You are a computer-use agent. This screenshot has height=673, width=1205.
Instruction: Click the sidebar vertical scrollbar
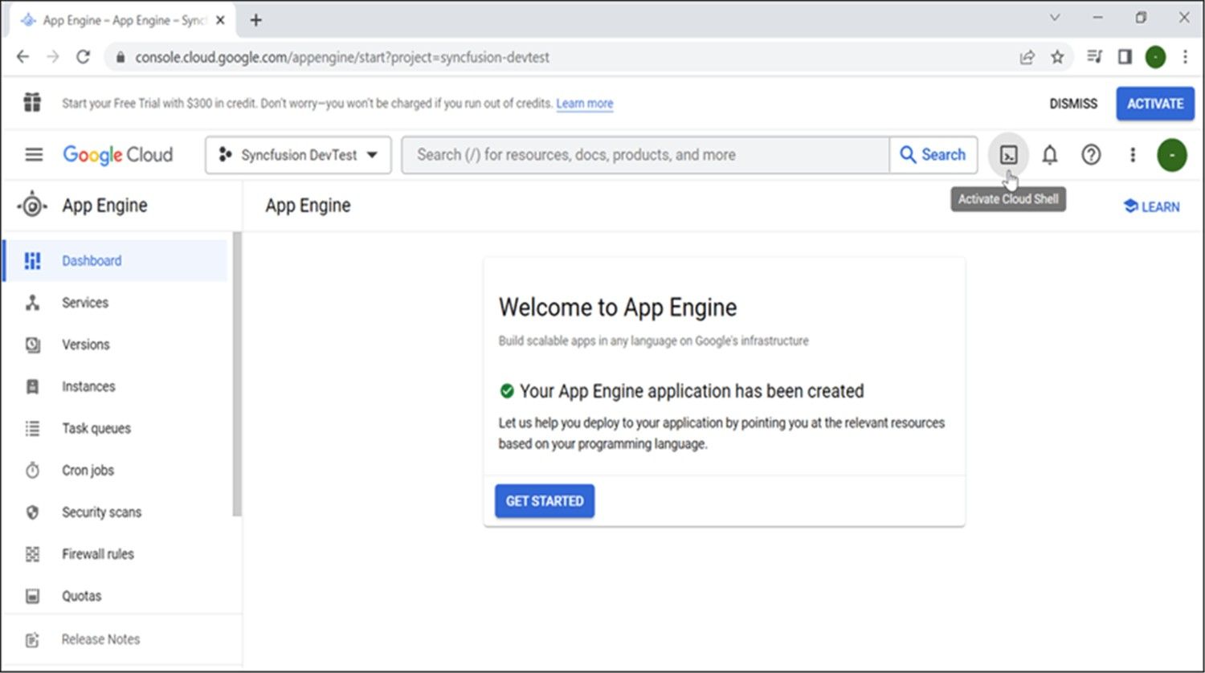[237, 373]
